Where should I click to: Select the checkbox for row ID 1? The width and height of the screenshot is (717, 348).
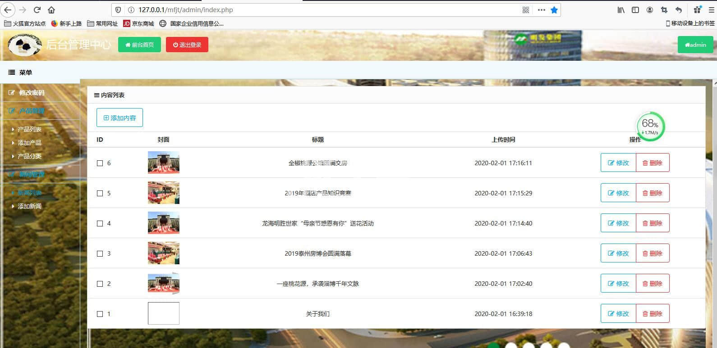click(100, 314)
